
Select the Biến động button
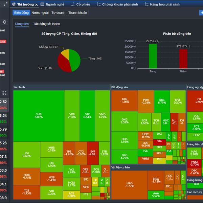[x=21, y=13]
